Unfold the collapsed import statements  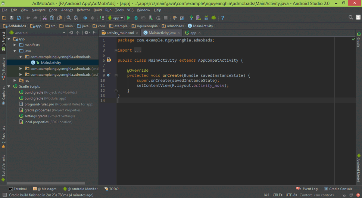point(116,50)
